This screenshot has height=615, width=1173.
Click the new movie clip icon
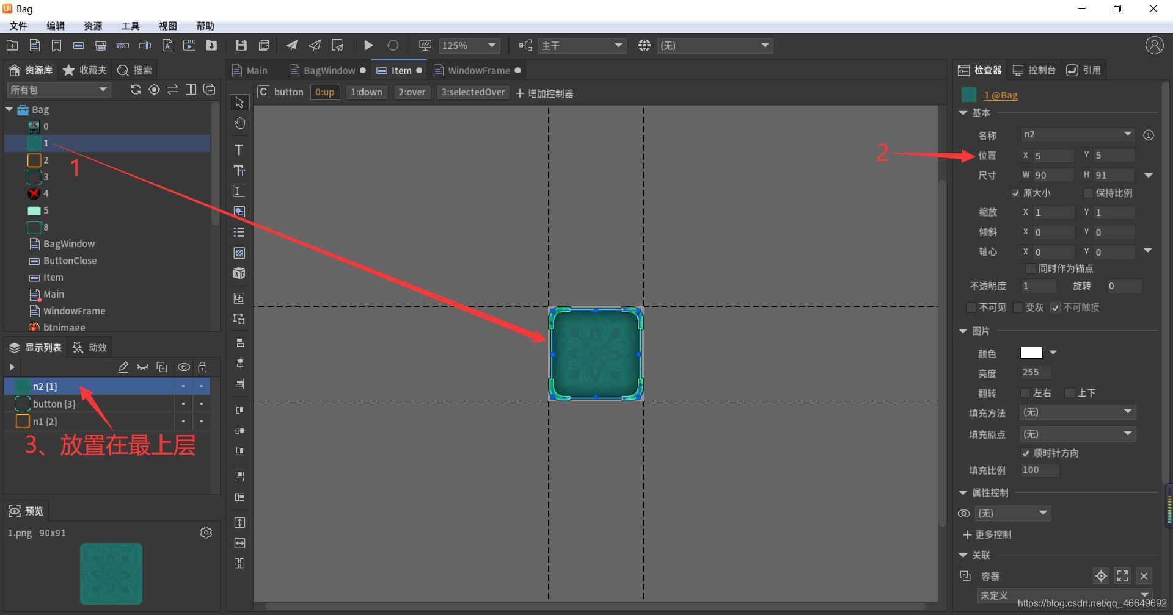pyautogui.click(x=189, y=45)
